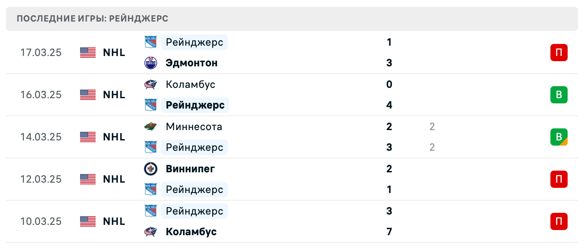584x249 pixels.
Task: Click the Эдмонтон team name
Action: point(191,62)
